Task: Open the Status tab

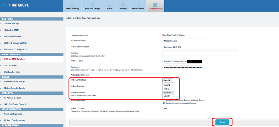Action: pyautogui.click(x=110, y=6)
